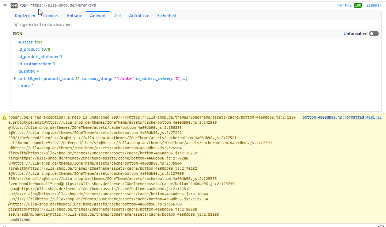Open bottom-4a60db96.js:formatted:4601:22 source link
Viewport: 386px width, 227px height.
tap(342, 118)
